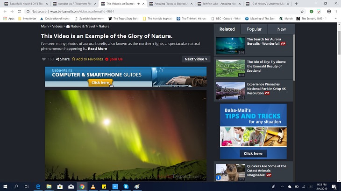Open the Apps bookmarks shortcut

click(9, 19)
